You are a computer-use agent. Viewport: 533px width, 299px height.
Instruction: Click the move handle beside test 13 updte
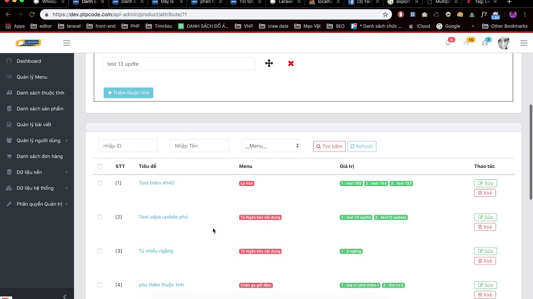269,64
